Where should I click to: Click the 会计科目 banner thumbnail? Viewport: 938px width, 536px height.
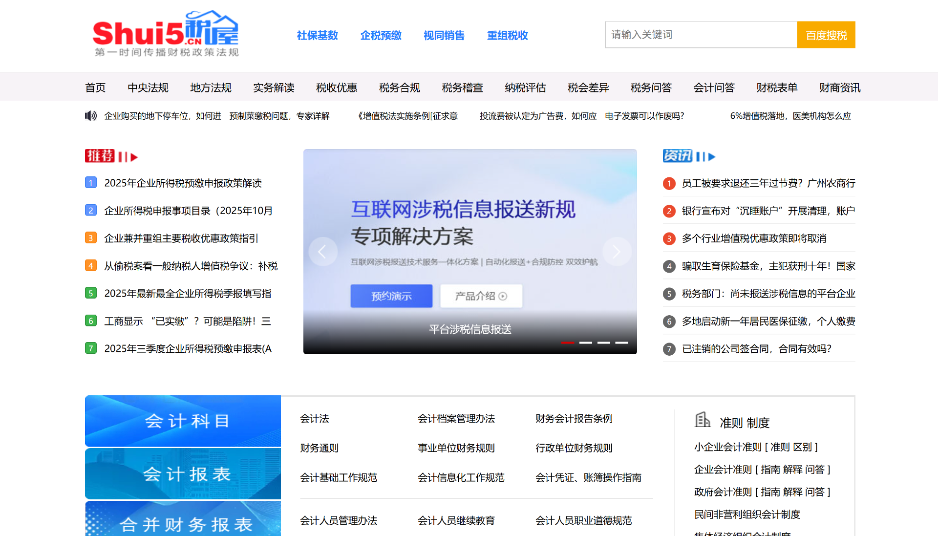183,421
